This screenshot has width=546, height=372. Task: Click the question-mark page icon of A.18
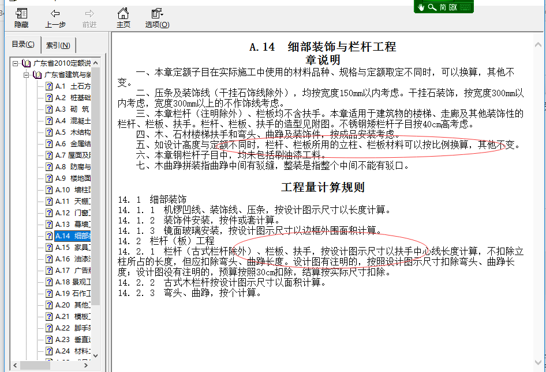click(49, 282)
